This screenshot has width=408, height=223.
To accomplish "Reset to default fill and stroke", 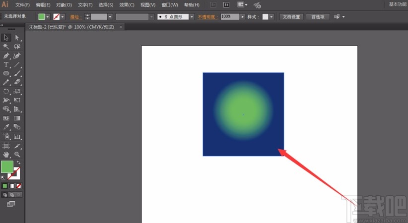I will [x=3, y=178].
